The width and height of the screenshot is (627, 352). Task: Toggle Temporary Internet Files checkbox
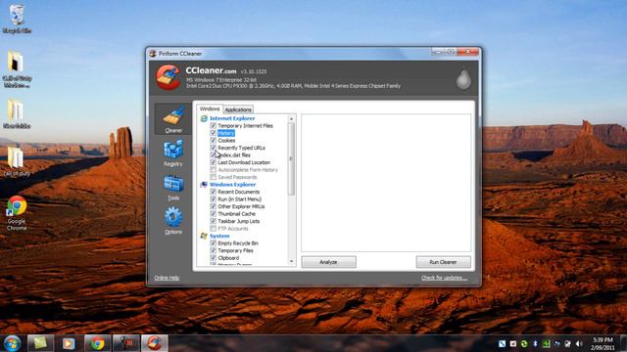[214, 126]
